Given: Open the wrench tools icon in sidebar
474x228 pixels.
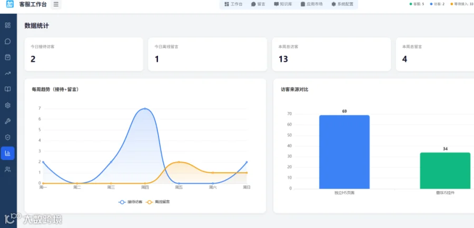Looking at the screenshot, I should [x=8, y=121].
